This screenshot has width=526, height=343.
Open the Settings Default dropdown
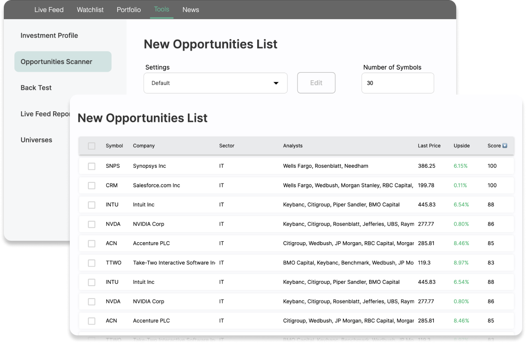pyautogui.click(x=215, y=83)
